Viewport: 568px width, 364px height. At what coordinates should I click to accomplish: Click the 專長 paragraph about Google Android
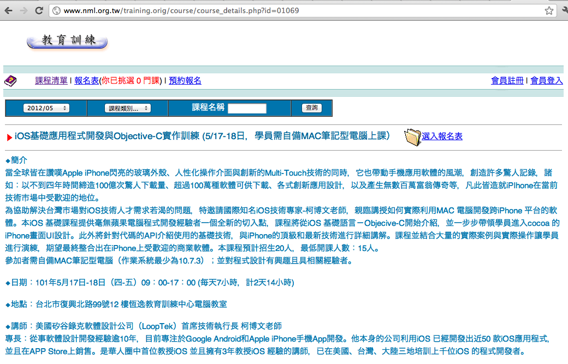(x=277, y=345)
